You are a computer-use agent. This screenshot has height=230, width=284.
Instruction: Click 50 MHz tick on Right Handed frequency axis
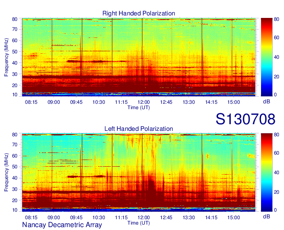click(x=15, y=52)
